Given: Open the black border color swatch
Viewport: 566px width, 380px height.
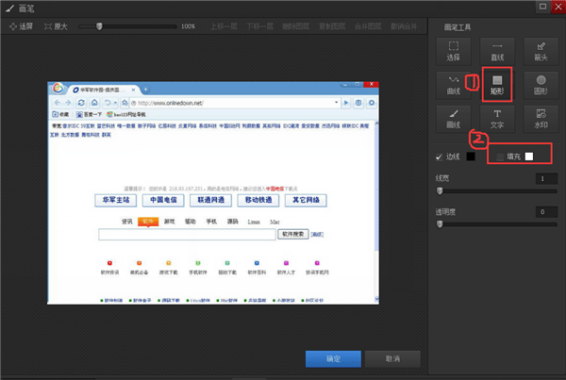Looking at the screenshot, I should tap(471, 156).
